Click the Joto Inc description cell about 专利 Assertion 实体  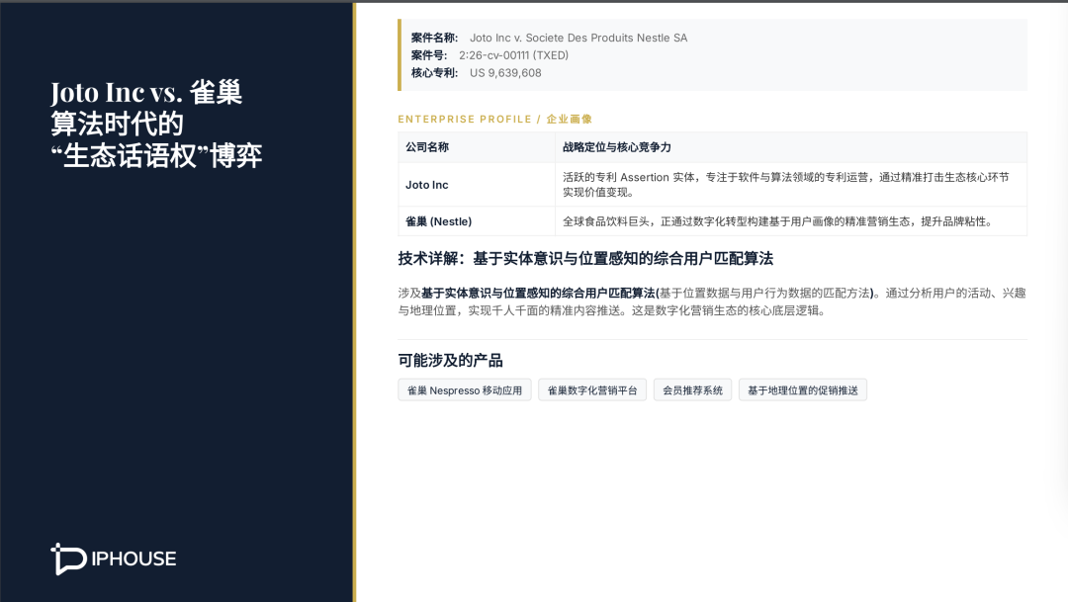(x=785, y=184)
